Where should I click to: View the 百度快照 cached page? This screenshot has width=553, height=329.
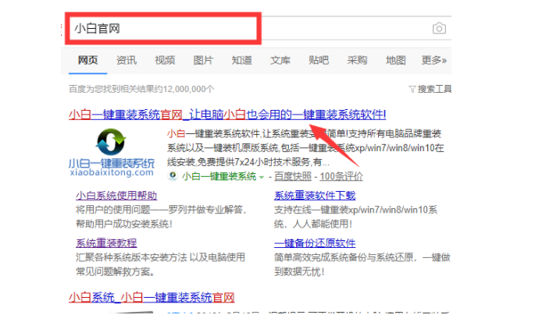pyautogui.click(x=290, y=176)
